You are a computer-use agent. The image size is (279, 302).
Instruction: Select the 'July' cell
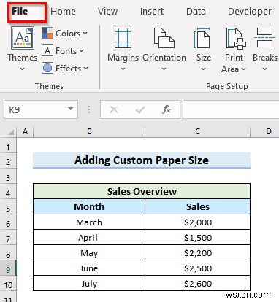coord(89,284)
